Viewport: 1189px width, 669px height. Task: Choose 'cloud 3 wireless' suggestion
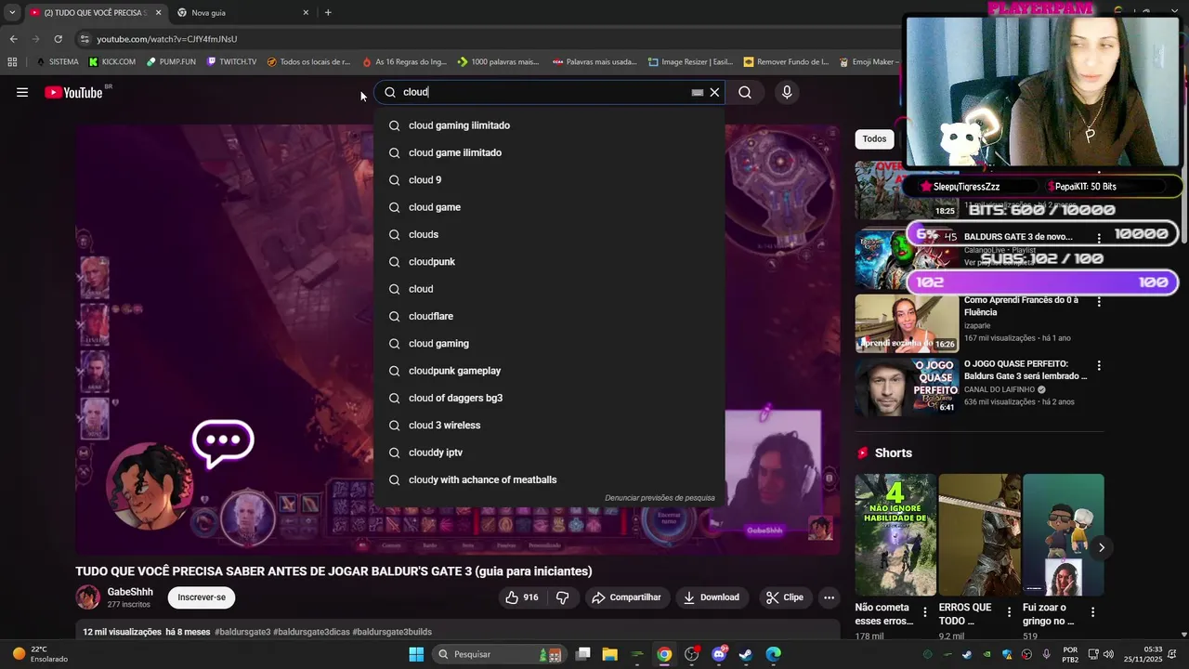point(549,426)
